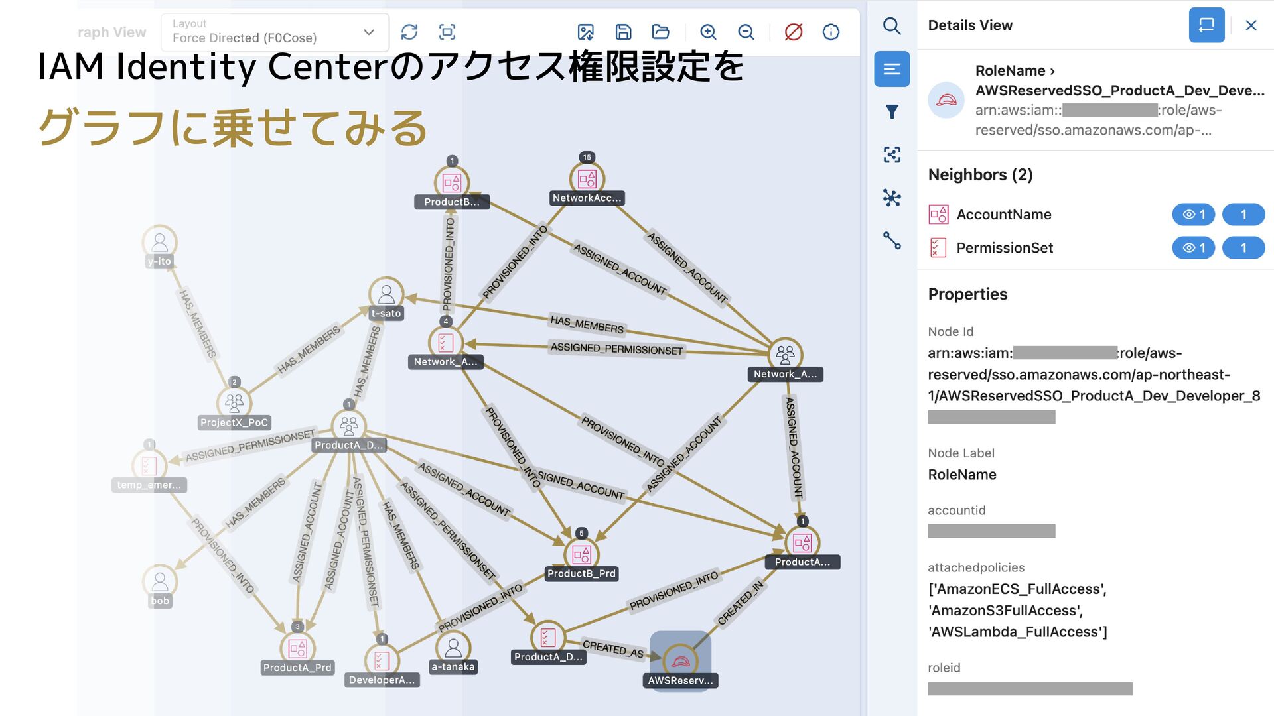The height and width of the screenshot is (716, 1274).
Task: Toggle visibility eye for PermissionSet neighbors
Action: click(1193, 248)
